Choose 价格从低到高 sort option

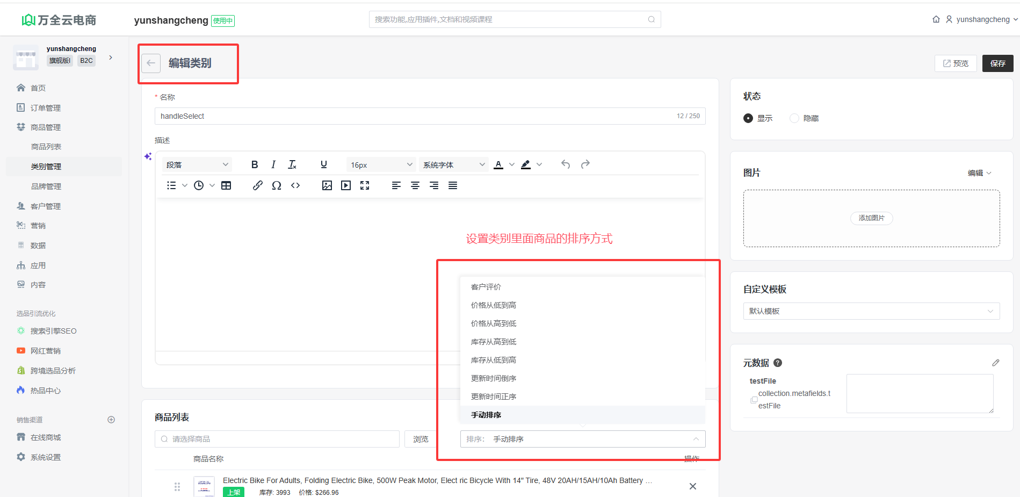(x=494, y=305)
